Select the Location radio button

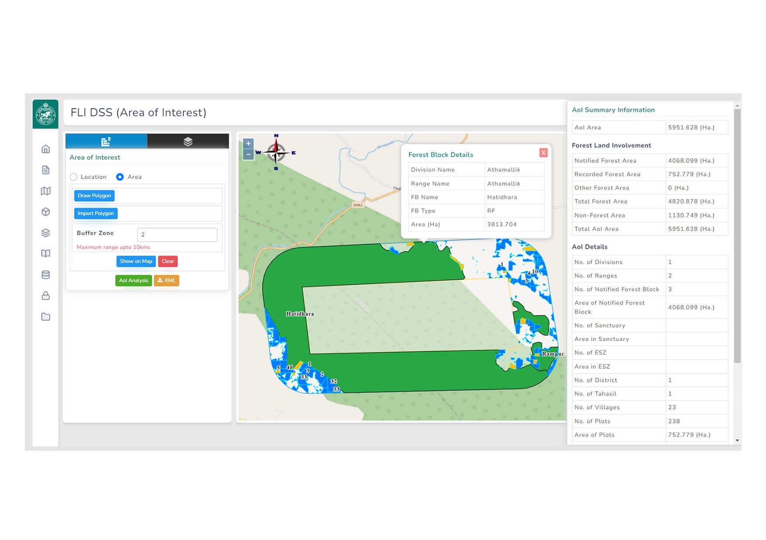pos(73,177)
